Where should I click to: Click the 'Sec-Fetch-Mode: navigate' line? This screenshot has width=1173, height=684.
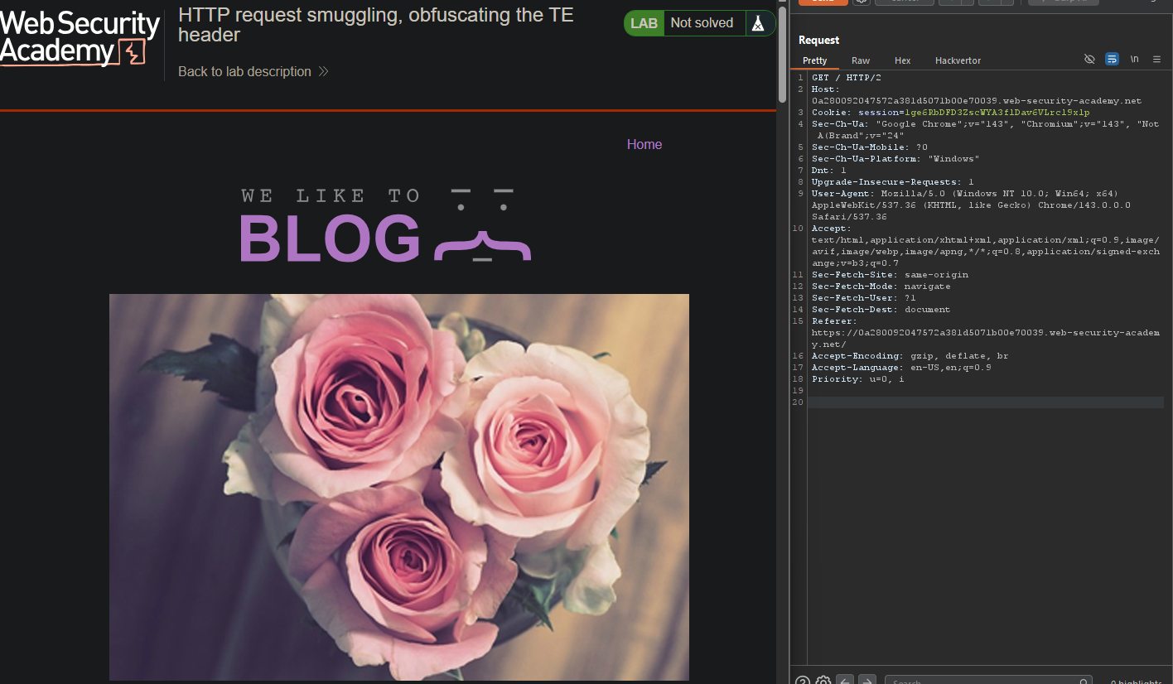[x=881, y=286]
